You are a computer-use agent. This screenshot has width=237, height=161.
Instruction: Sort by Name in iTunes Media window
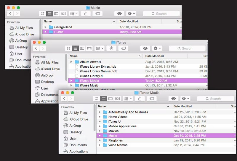(134, 106)
